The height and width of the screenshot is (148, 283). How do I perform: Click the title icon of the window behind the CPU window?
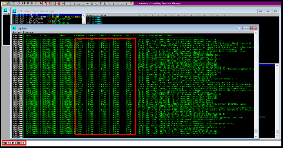[5, 10]
